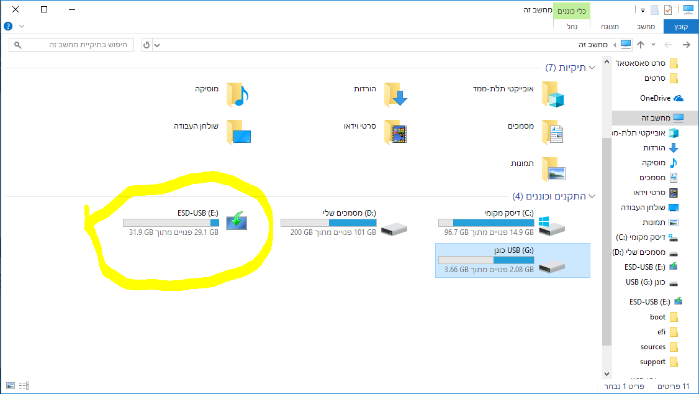Click the refresh button in address bar
Screen dimensions: 699x394
click(x=147, y=45)
